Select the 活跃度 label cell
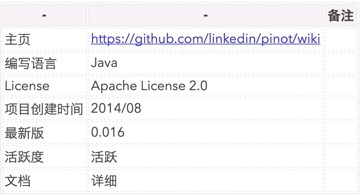 (x=24, y=157)
